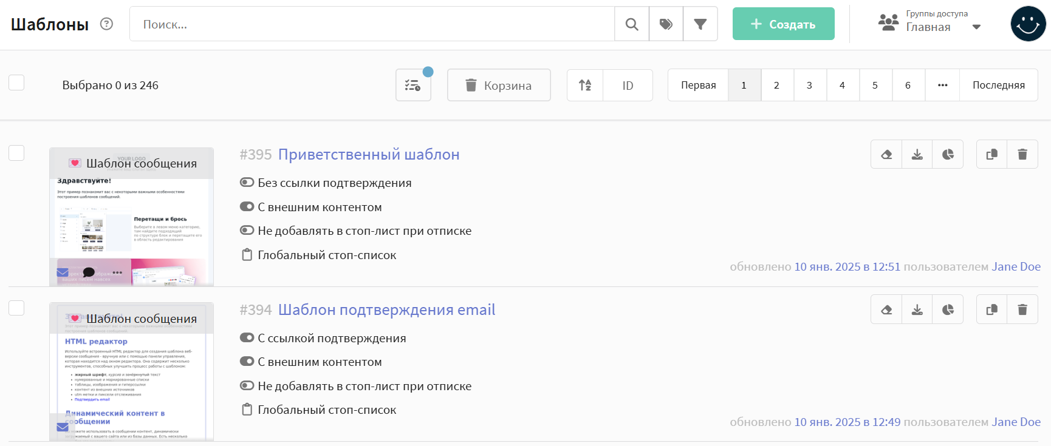Click the 'Выбрано 0 из 246' text

(110, 85)
